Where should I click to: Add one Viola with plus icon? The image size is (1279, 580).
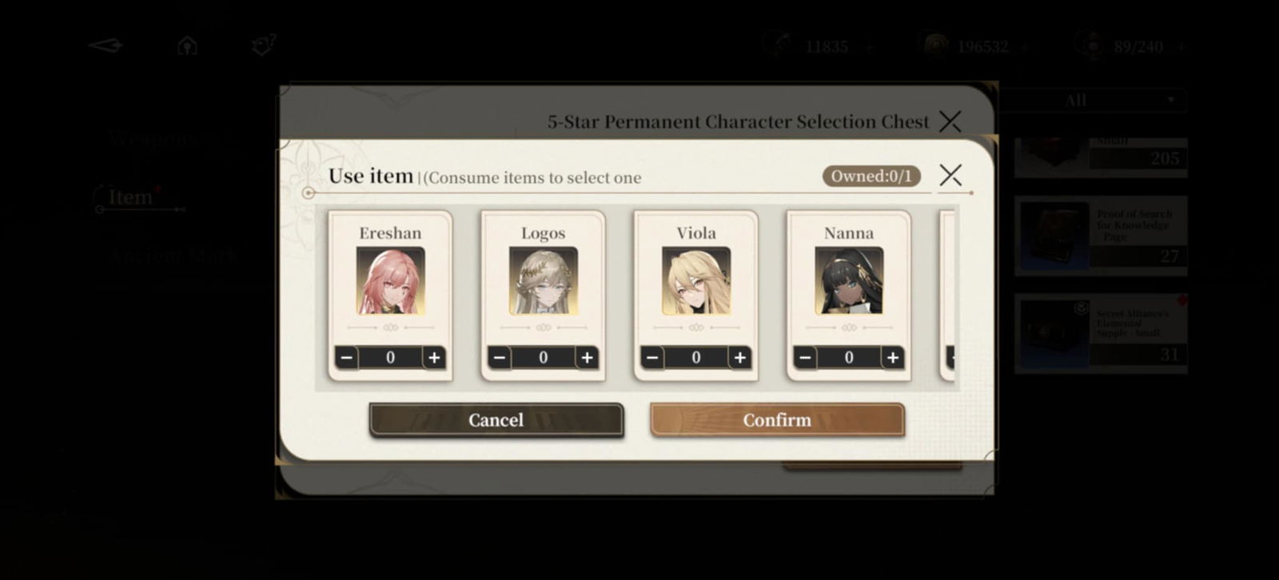pyautogui.click(x=739, y=358)
